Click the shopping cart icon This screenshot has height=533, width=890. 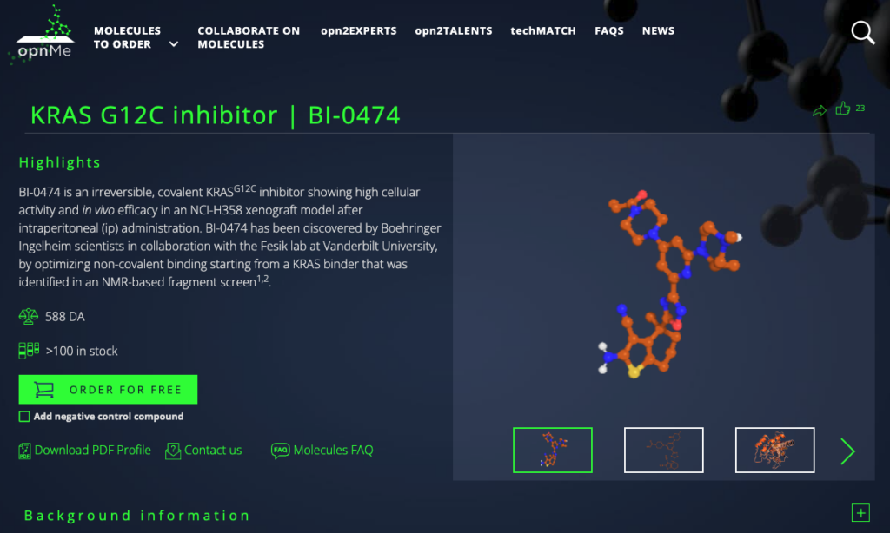(43, 390)
